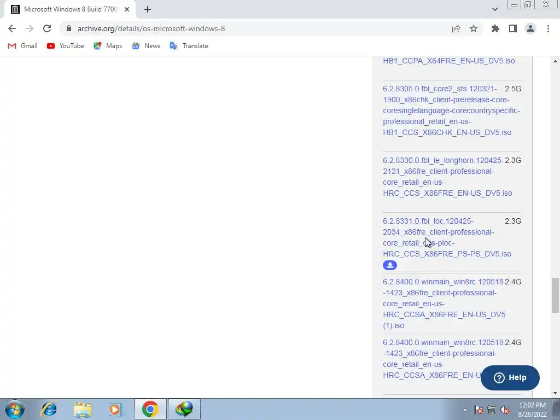Go back to the previous page

[12, 28]
